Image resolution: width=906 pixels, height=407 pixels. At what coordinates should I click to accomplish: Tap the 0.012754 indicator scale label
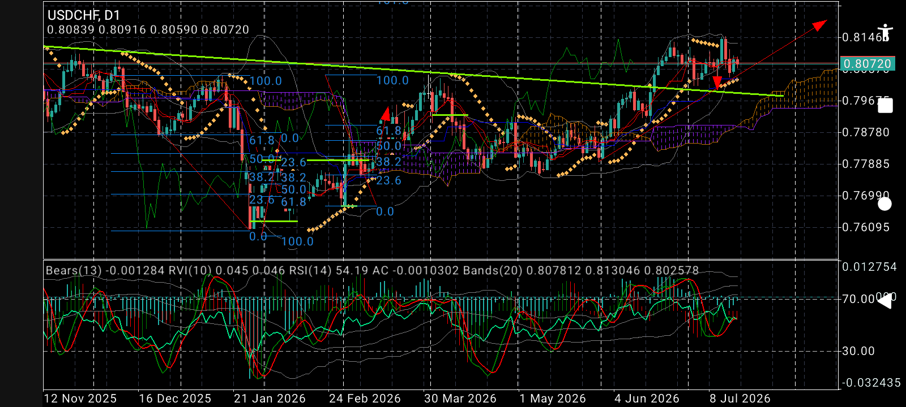click(x=870, y=267)
